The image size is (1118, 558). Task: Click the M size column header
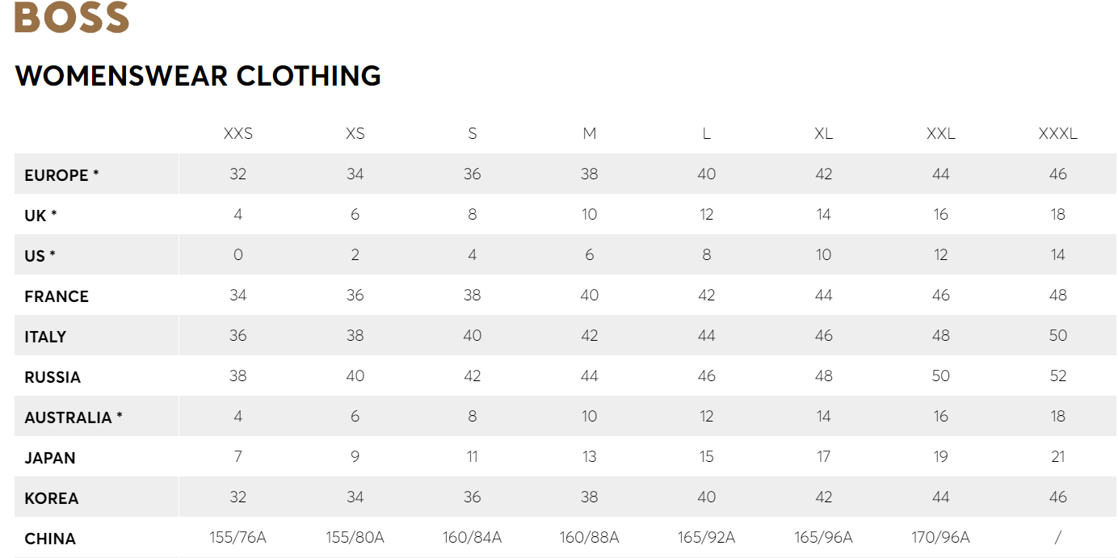590,134
